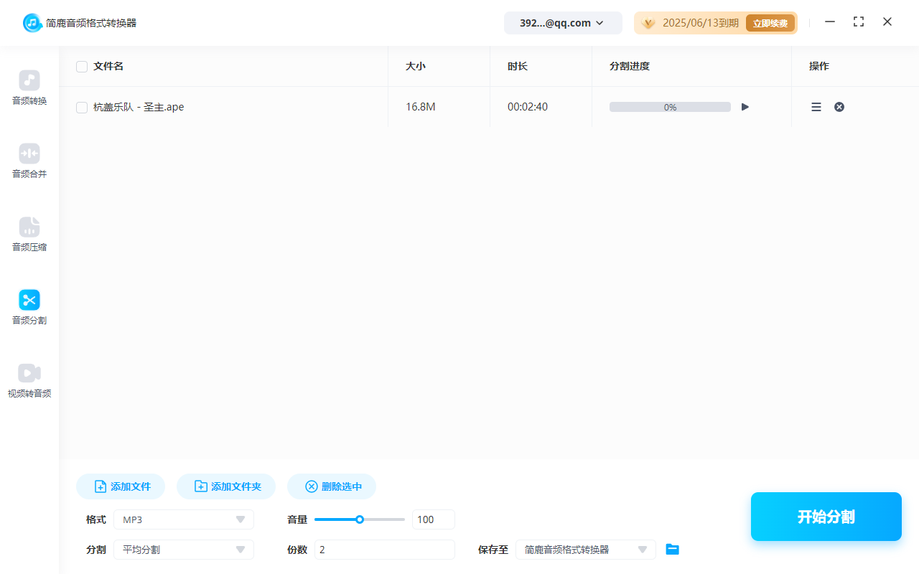The width and height of the screenshot is (919, 574).
Task: Open the 音频转换 panel in sidebar
Action: pyautogui.click(x=29, y=88)
